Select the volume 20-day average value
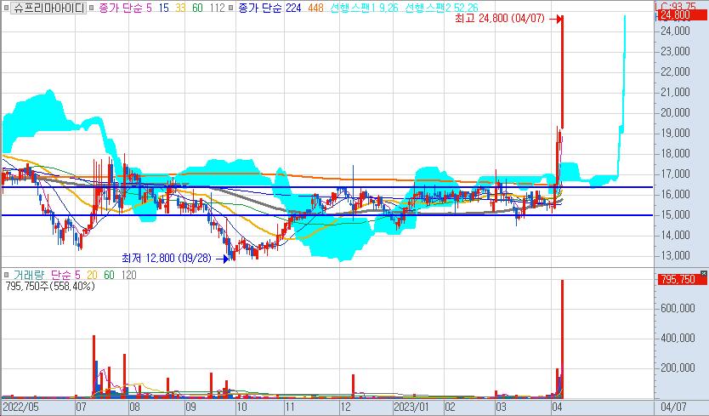 click(x=92, y=274)
